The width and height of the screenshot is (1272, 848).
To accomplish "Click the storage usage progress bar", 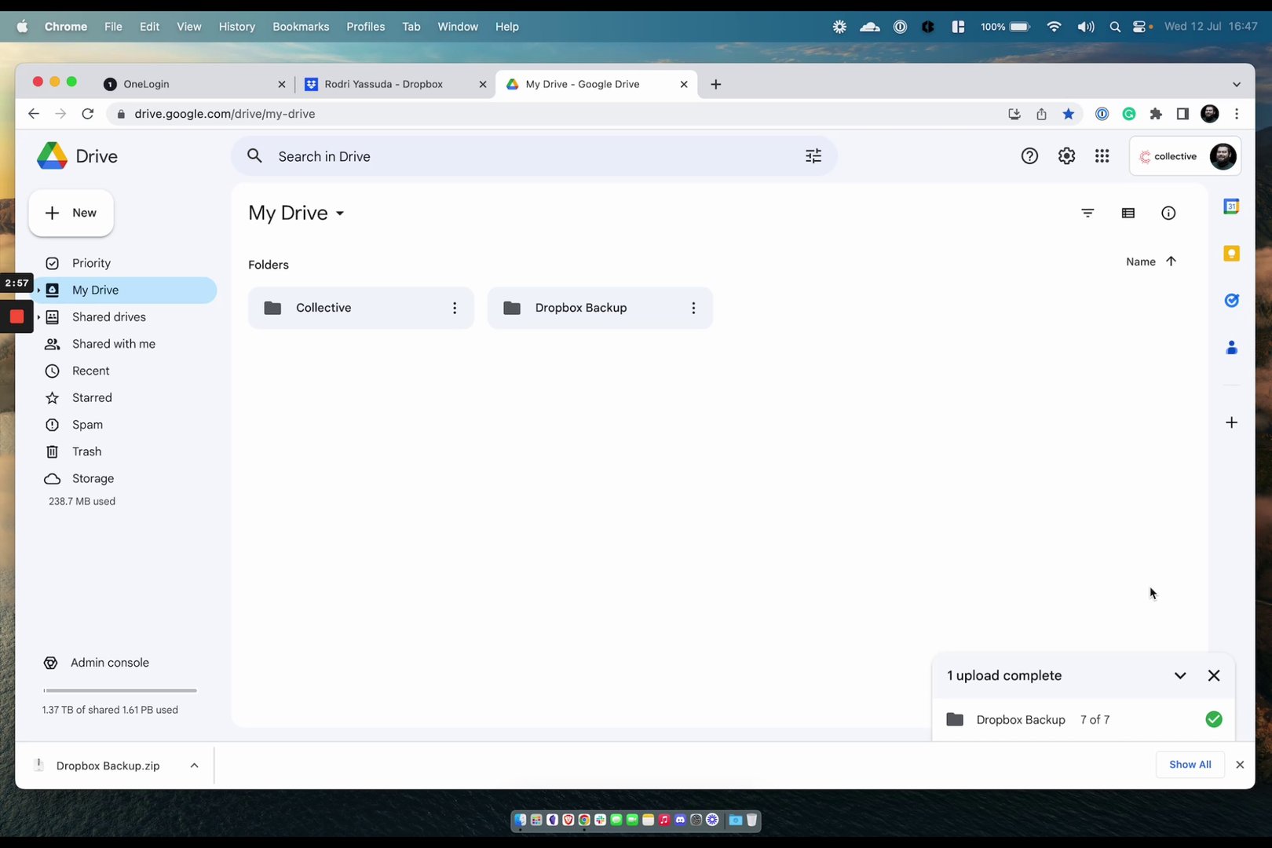I will pos(119,691).
